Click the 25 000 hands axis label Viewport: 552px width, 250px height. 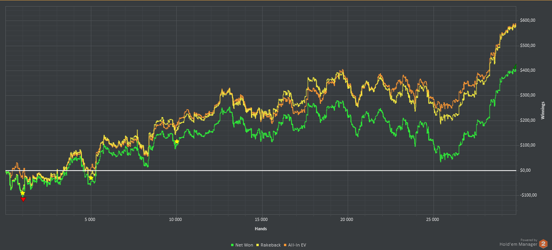coord(432,220)
